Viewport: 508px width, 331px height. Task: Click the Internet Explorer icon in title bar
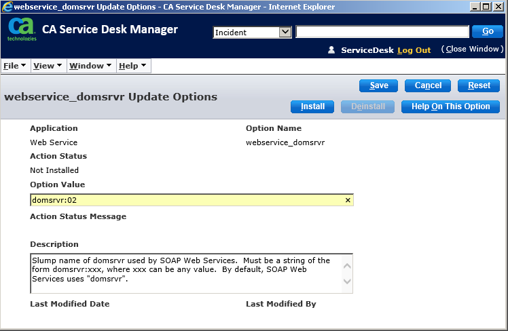[7, 7]
